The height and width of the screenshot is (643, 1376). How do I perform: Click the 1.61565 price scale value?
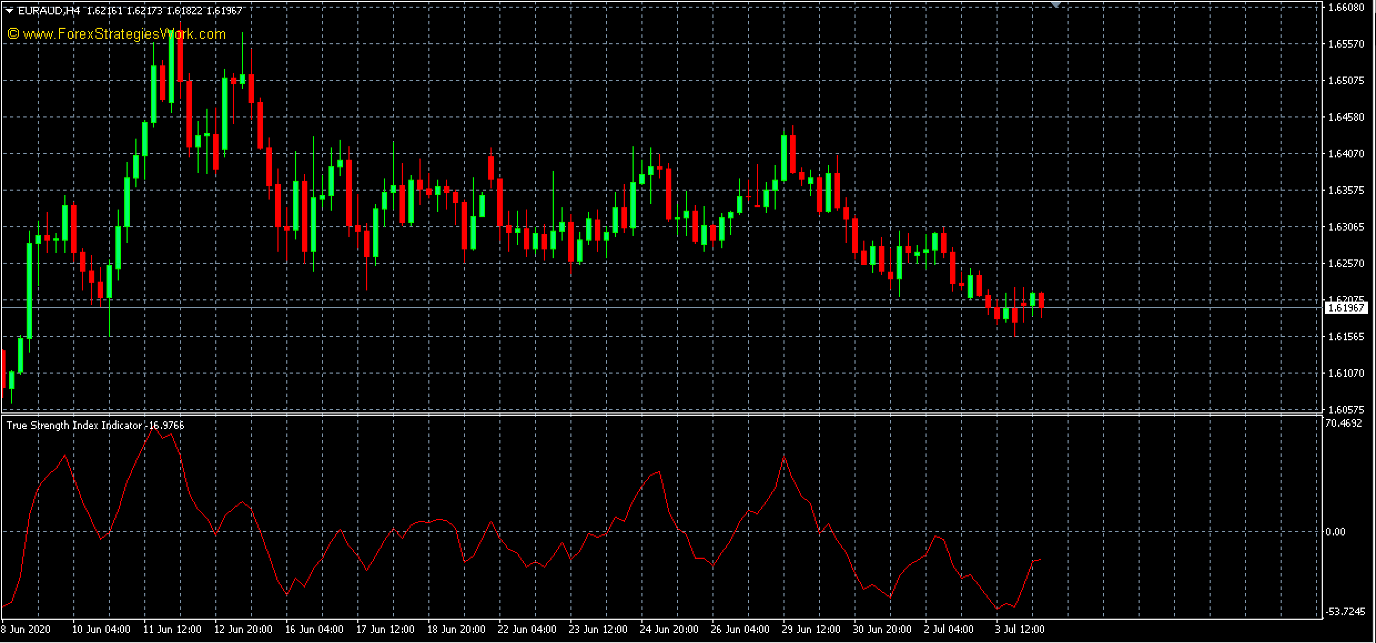tap(1345, 336)
